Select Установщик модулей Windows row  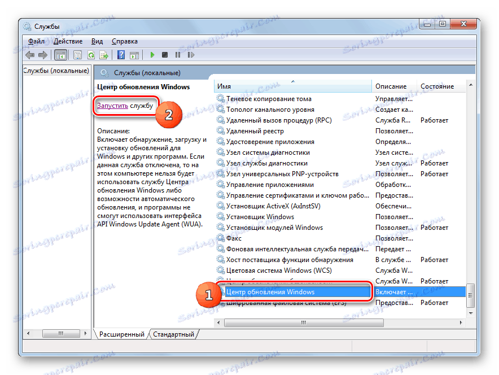(x=340, y=228)
